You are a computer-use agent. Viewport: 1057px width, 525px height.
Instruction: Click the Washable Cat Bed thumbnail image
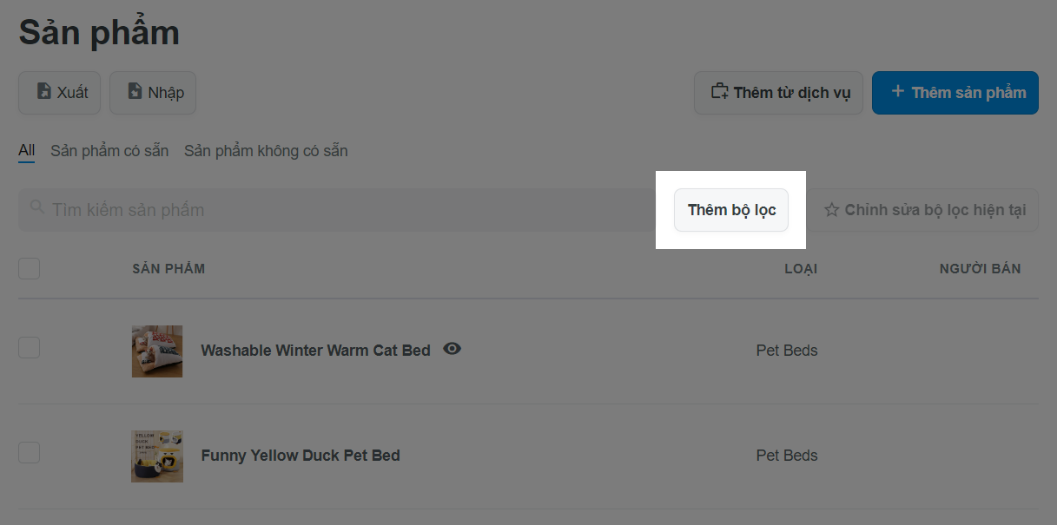click(x=157, y=351)
